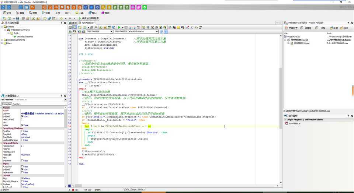
Task: Open the 搜索 menu
Action: pos(33,13)
